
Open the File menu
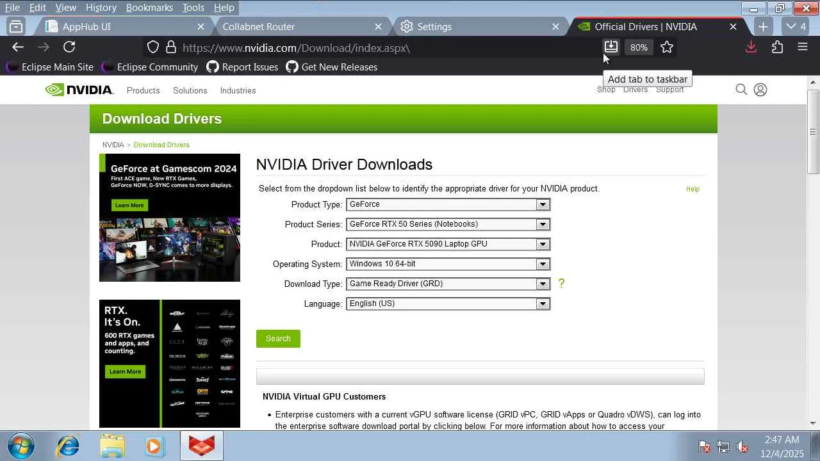click(x=12, y=8)
